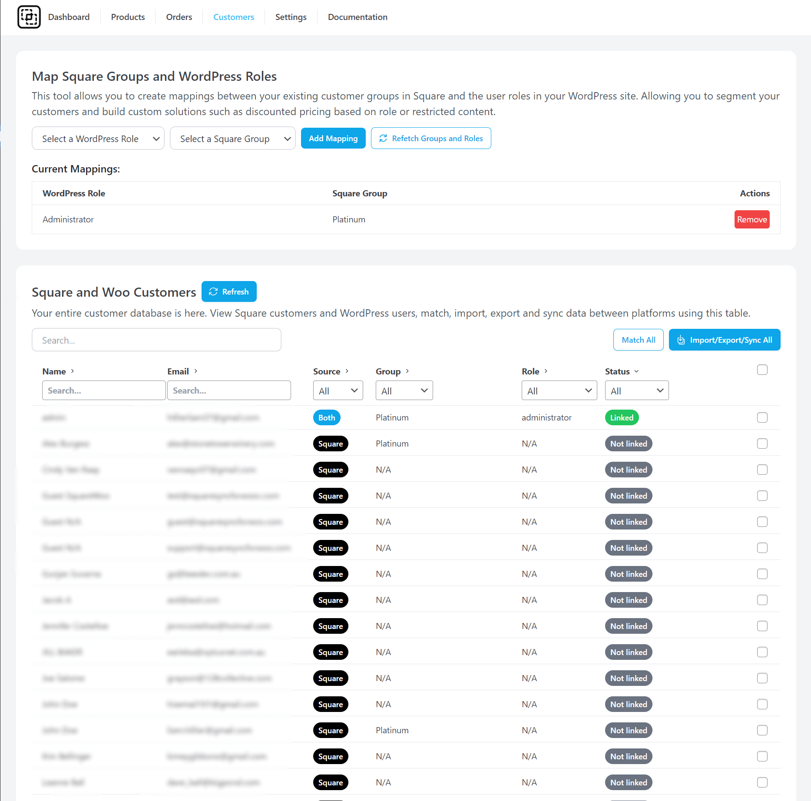
Task: Click the Email column sort arrow
Action: [196, 371]
